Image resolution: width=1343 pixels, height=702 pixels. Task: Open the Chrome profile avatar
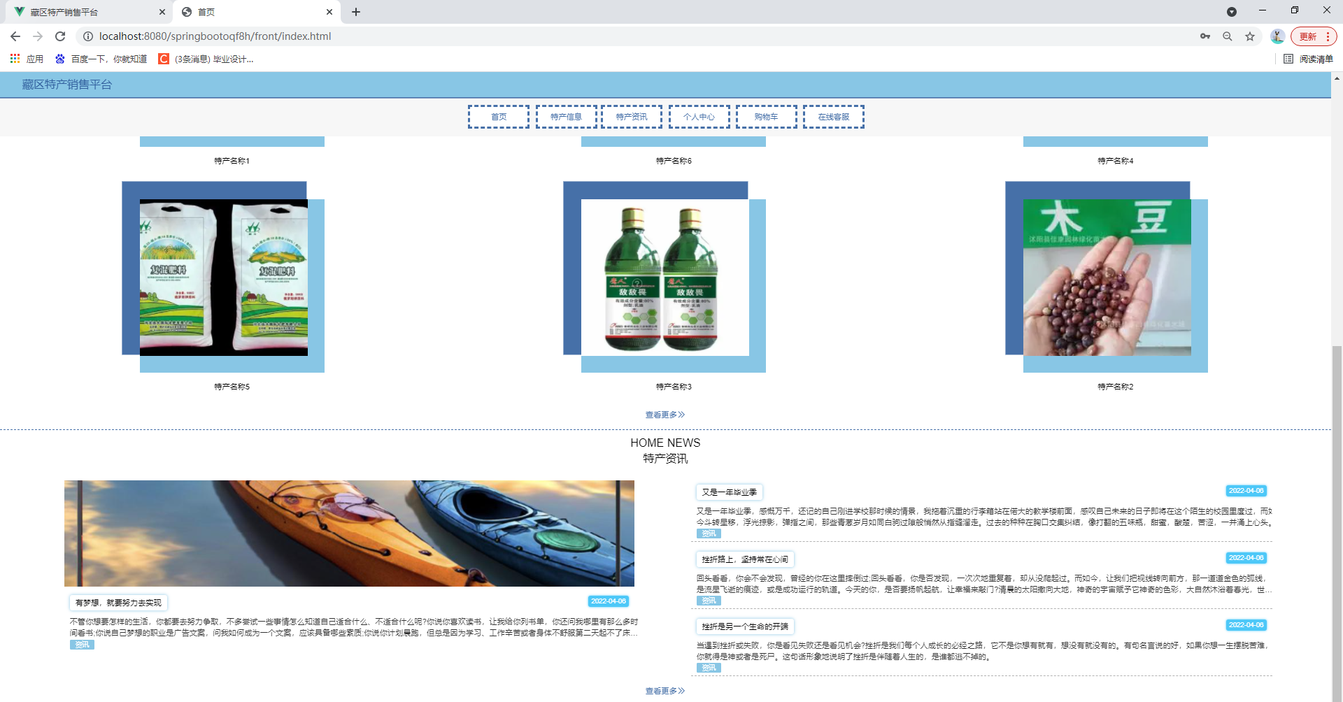click(x=1277, y=36)
